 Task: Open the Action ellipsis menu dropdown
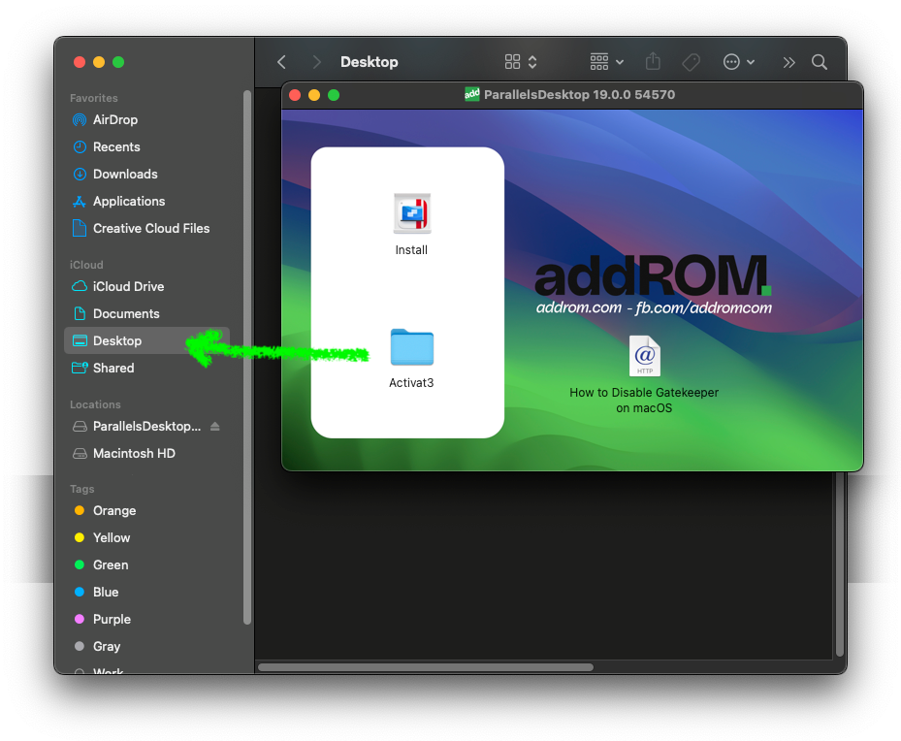[x=739, y=62]
